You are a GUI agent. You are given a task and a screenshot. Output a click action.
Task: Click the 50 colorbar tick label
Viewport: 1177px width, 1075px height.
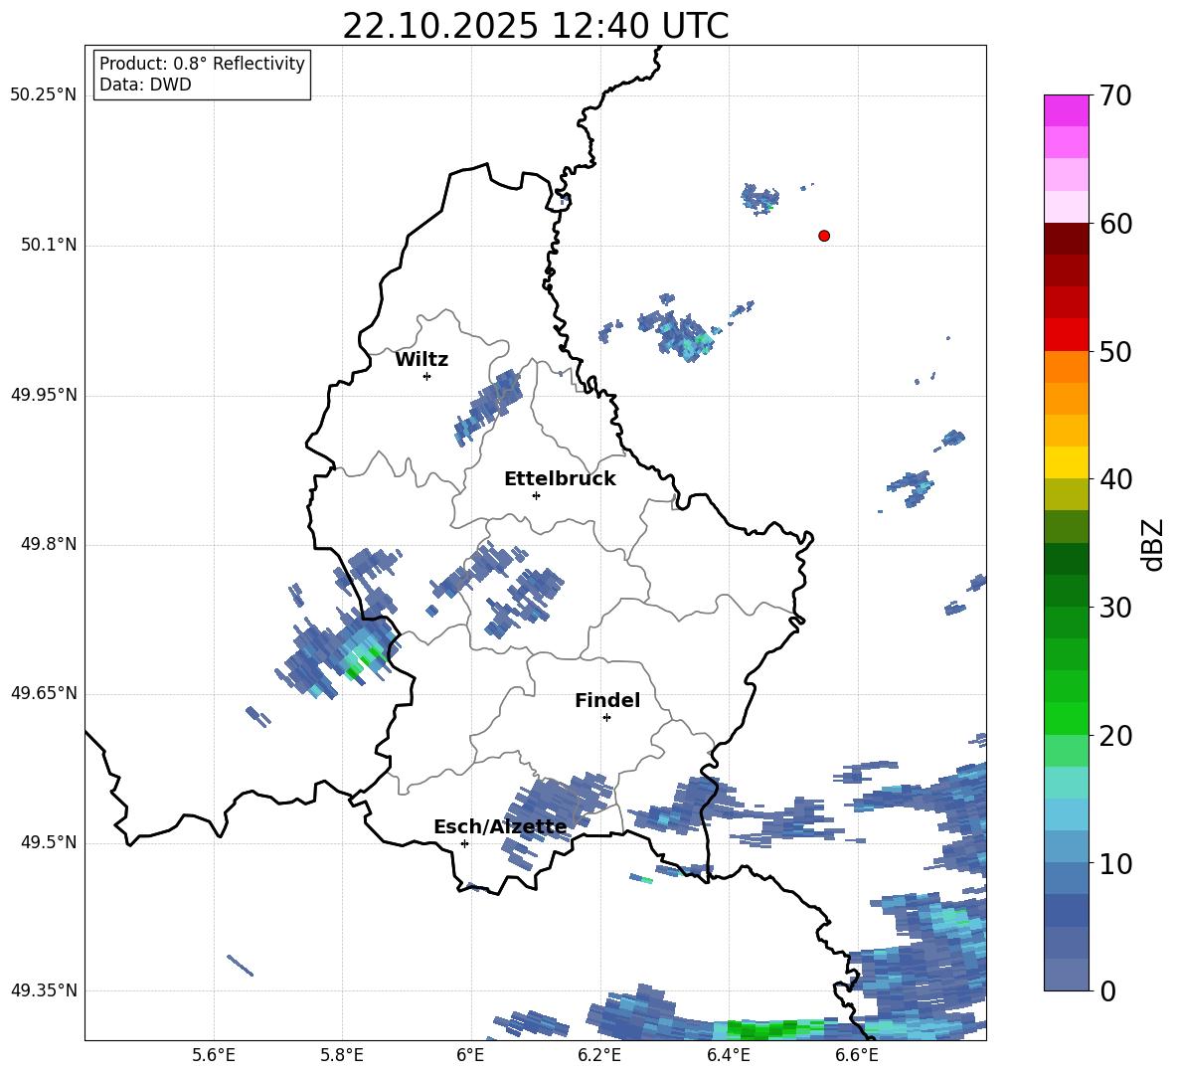(x=1115, y=351)
